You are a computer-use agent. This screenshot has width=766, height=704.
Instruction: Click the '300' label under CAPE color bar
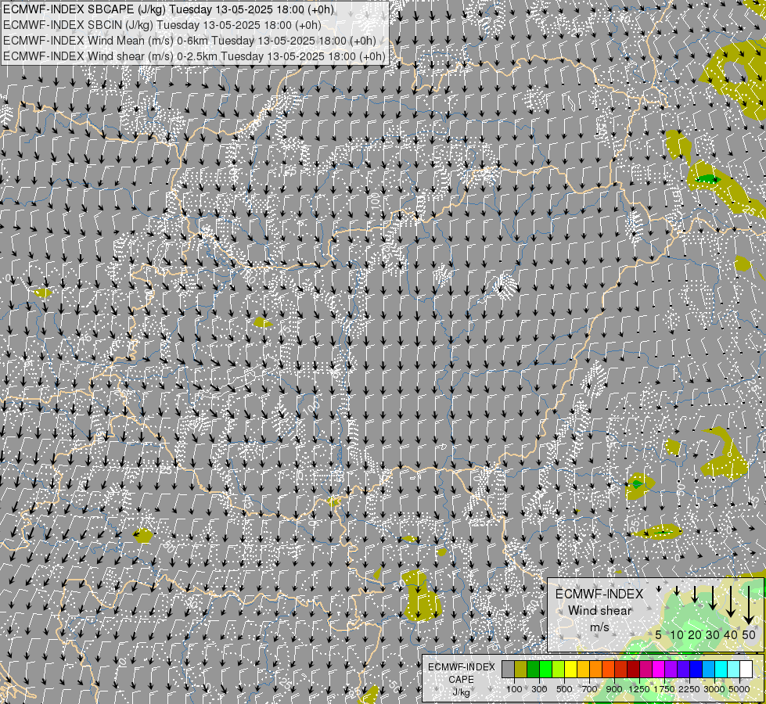click(539, 689)
